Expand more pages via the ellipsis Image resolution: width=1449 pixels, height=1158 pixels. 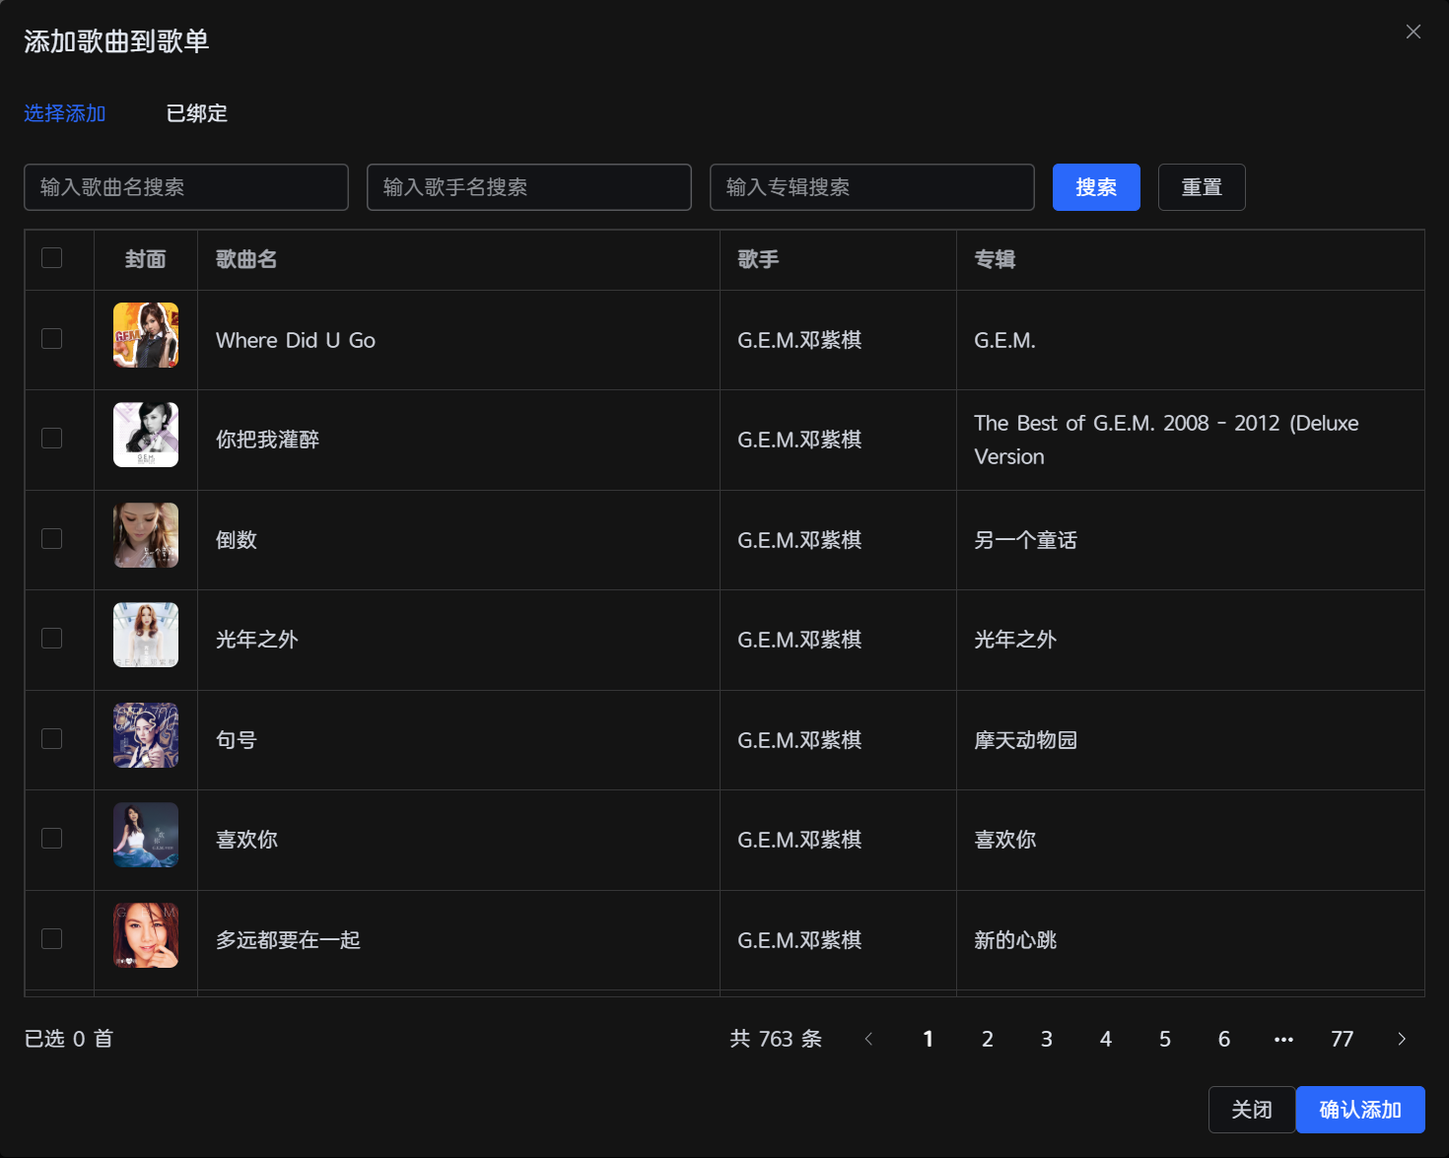pyautogui.click(x=1283, y=1039)
